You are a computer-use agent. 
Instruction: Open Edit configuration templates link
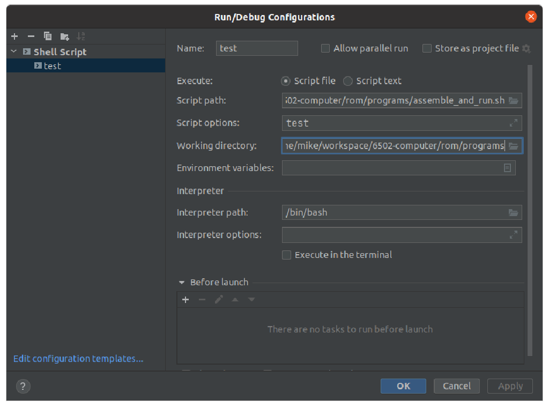coord(78,358)
